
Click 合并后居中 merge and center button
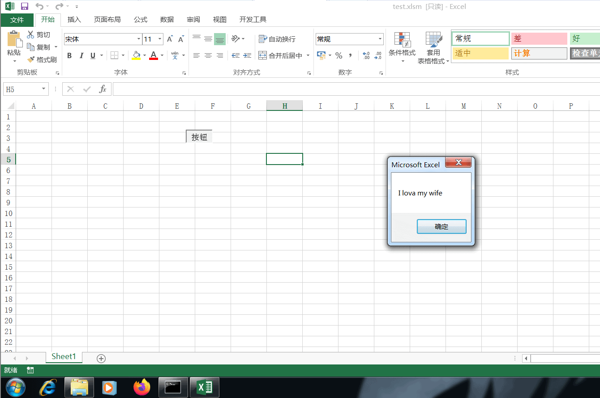pos(281,55)
